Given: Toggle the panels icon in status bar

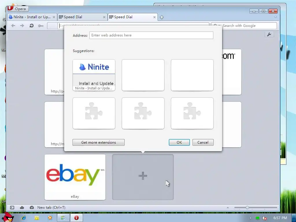Looking at the screenshot, I should coord(12,208).
